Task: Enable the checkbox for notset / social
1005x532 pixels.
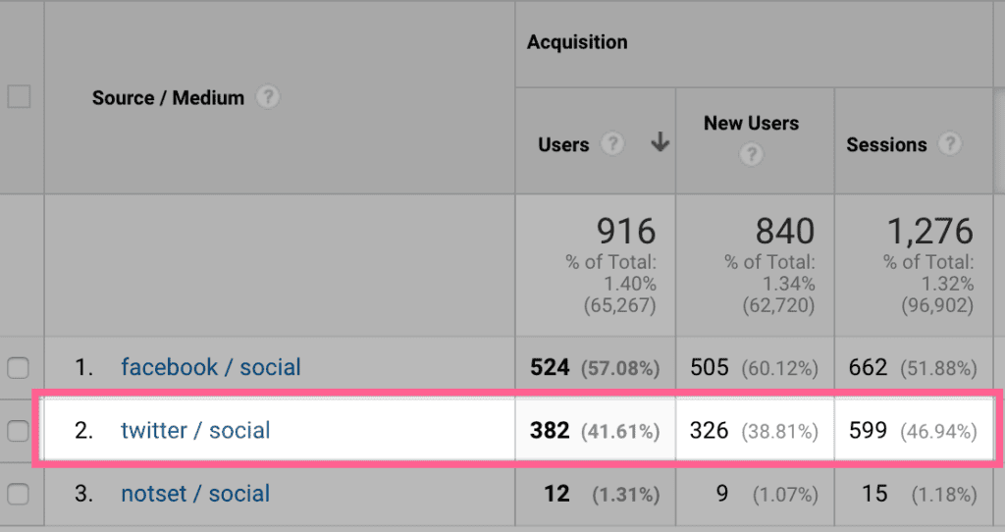Action: coord(18,494)
